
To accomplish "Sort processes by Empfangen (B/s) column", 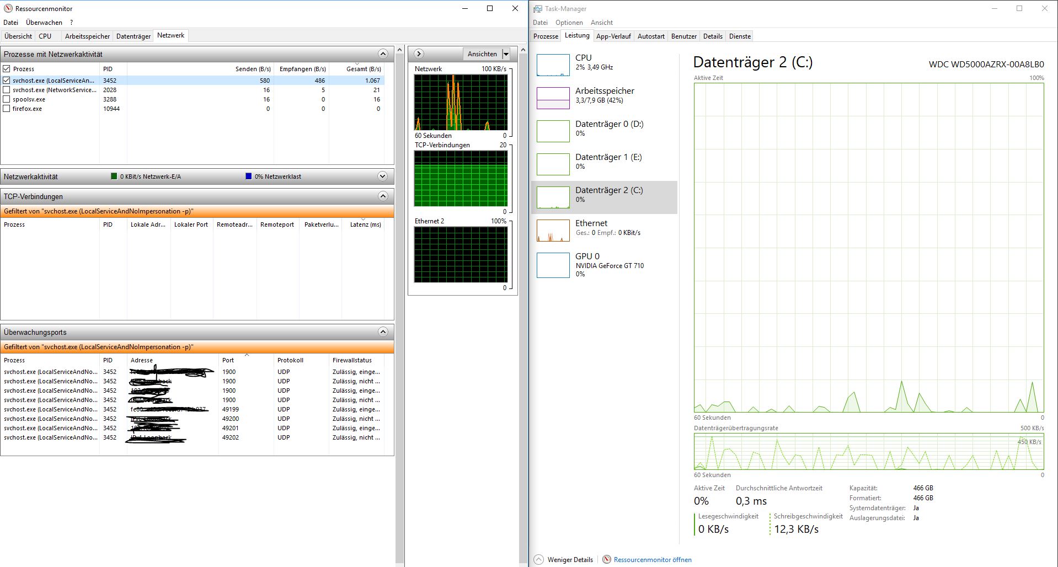I will [302, 69].
